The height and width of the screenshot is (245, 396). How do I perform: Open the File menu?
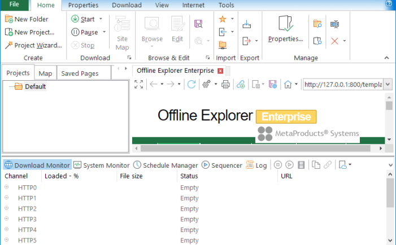pos(14,5)
